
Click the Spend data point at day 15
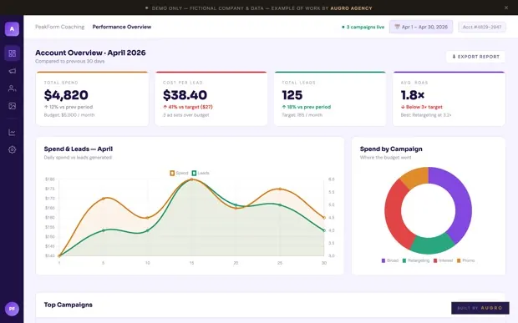tap(191, 179)
